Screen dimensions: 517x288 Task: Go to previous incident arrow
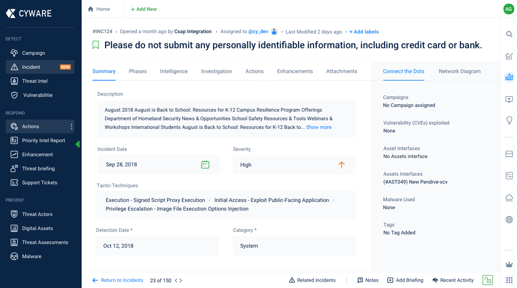[x=176, y=280]
